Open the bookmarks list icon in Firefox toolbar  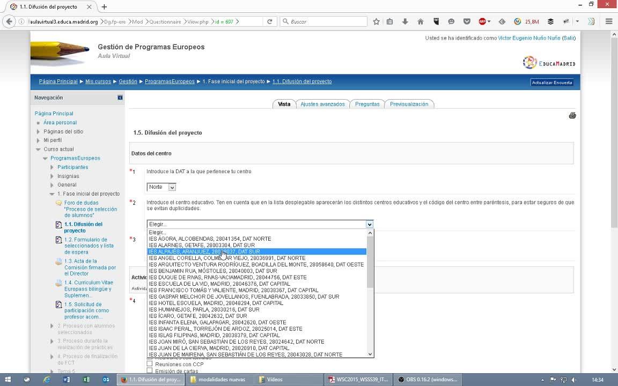coord(390,21)
